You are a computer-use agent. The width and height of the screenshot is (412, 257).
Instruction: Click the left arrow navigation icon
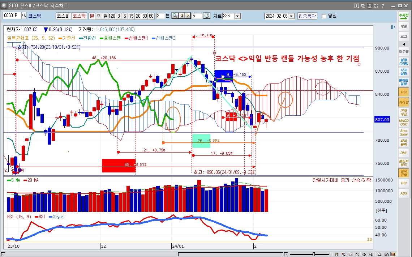(x=181, y=16)
